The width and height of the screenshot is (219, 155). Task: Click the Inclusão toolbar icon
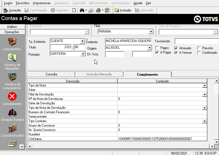(x=117, y=10)
